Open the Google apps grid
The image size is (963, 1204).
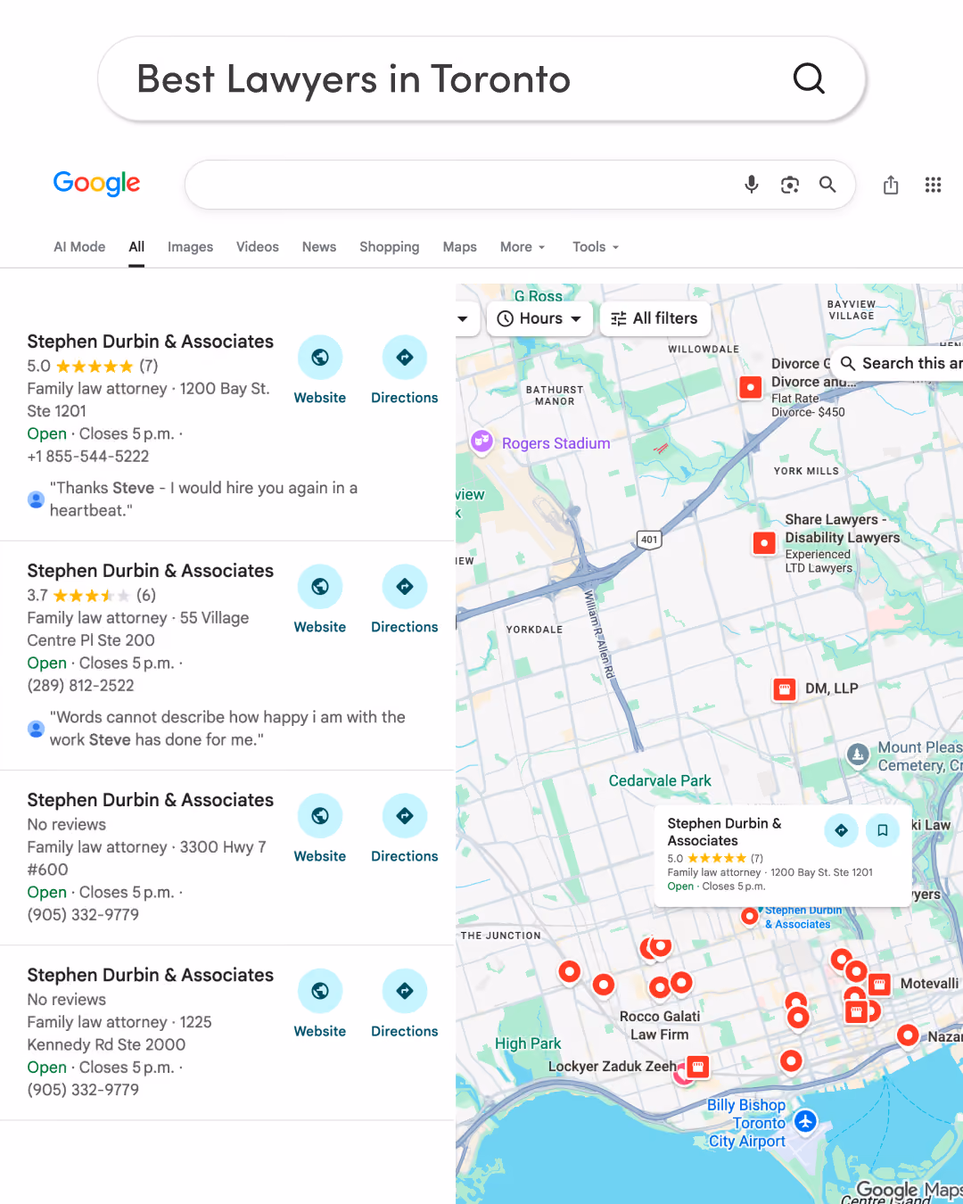click(933, 185)
